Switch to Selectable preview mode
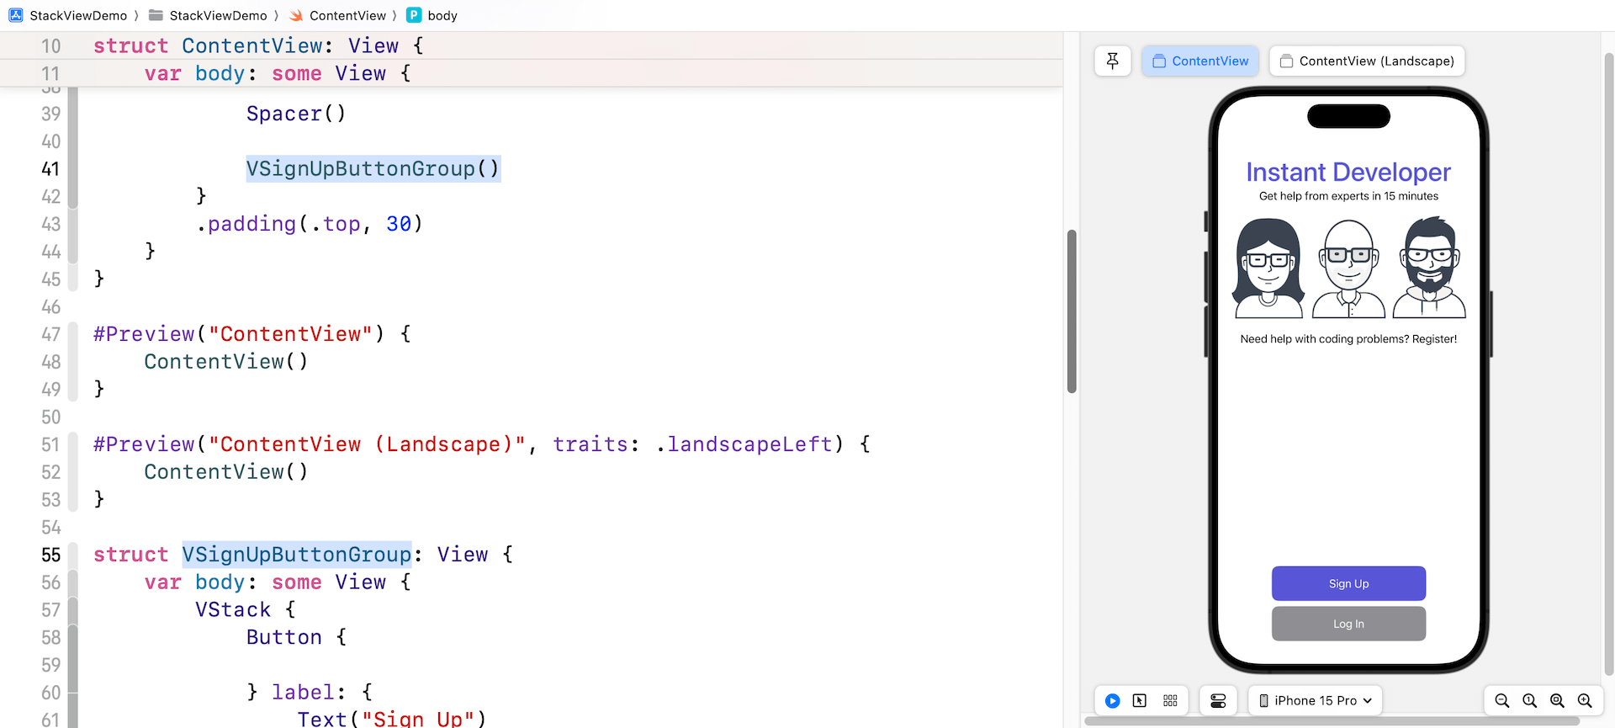 (x=1140, y=700)
